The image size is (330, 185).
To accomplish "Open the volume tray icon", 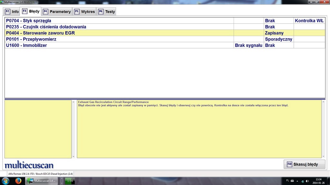I will [x=307, y=181].
